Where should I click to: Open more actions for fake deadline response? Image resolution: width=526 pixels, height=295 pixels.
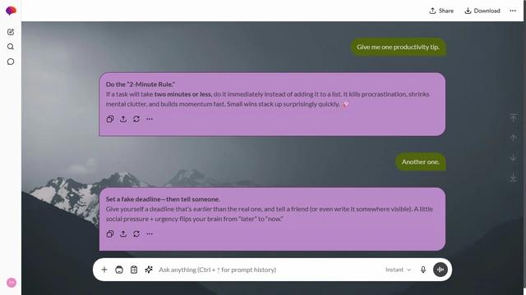coord(150,234)
